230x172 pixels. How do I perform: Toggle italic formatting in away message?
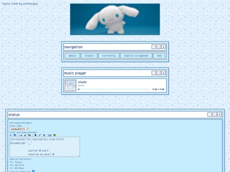point(40,135)
